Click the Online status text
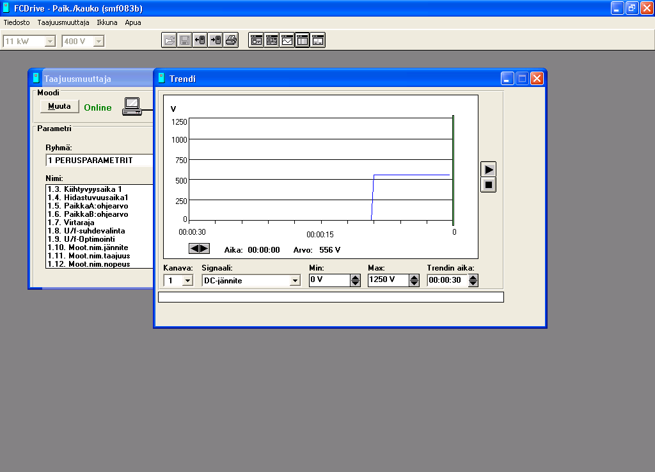Screen dimensions: 655x472 pyautogui.click(x=98, y=107)
